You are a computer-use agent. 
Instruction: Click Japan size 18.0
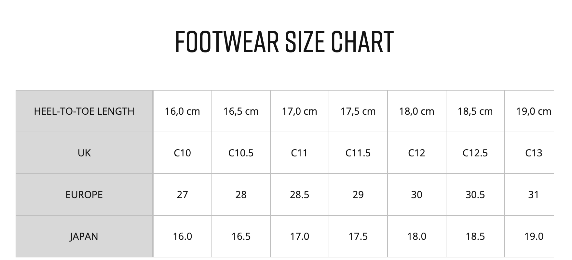click(417, 236)
